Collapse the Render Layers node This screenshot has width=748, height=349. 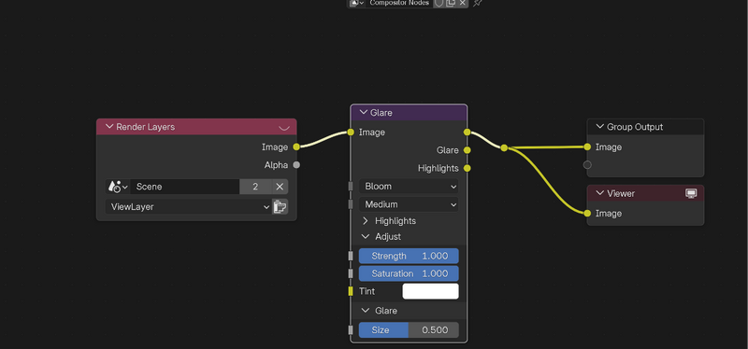coord(109,127)
